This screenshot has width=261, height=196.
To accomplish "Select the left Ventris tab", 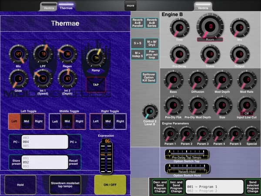I will point(49,7).
